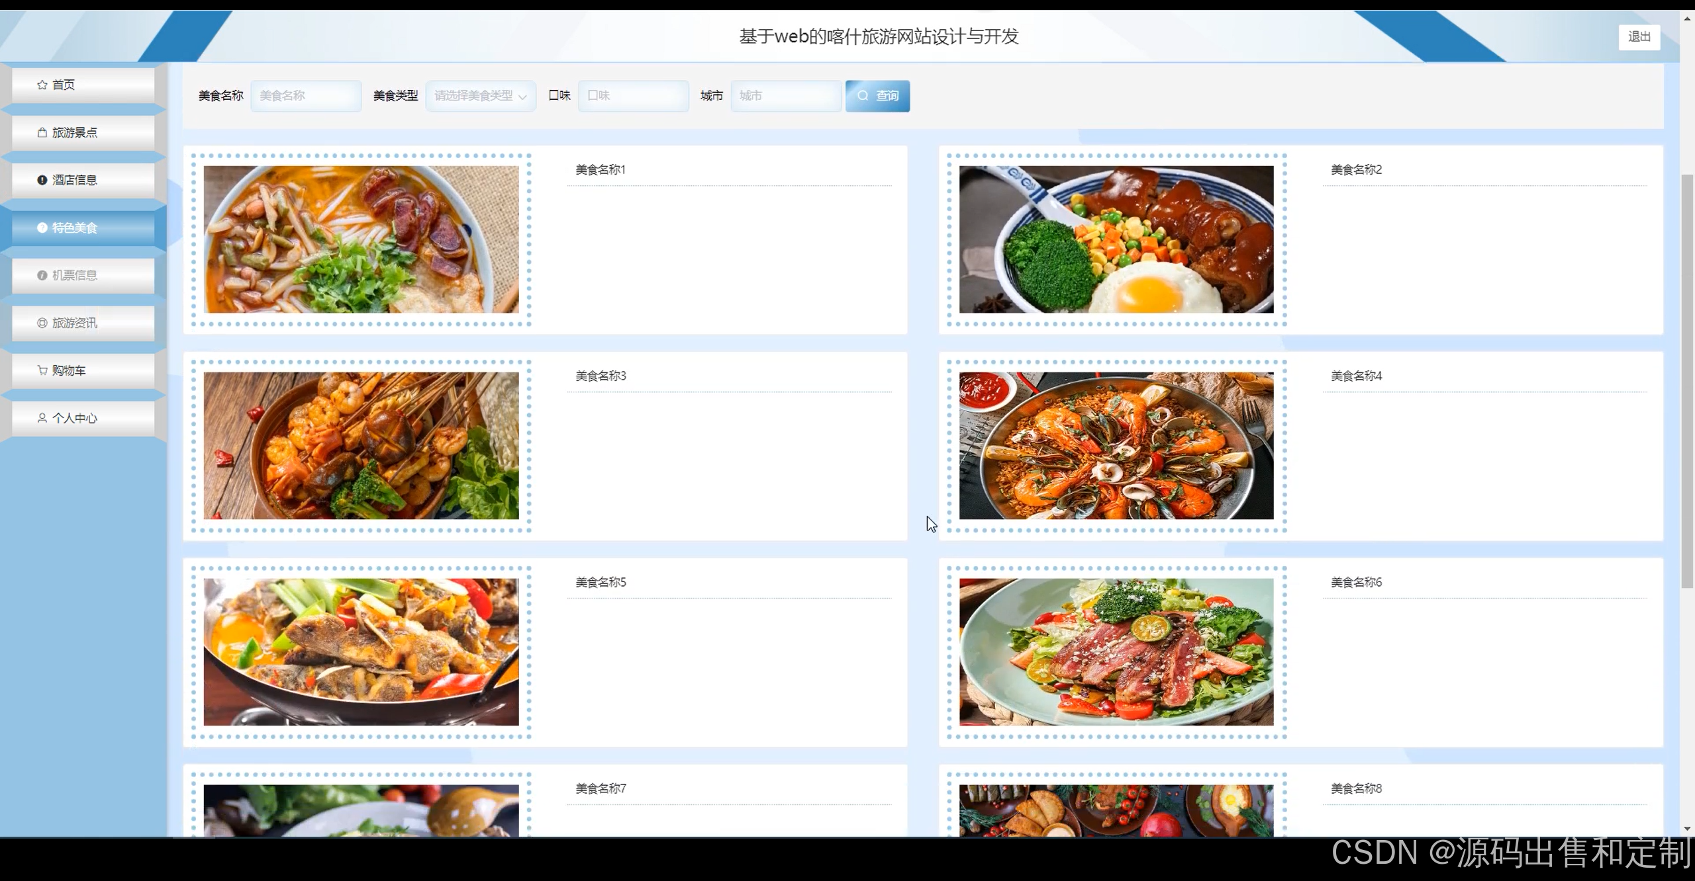Open the 美食类型 dropdown

tap(473, 96)
